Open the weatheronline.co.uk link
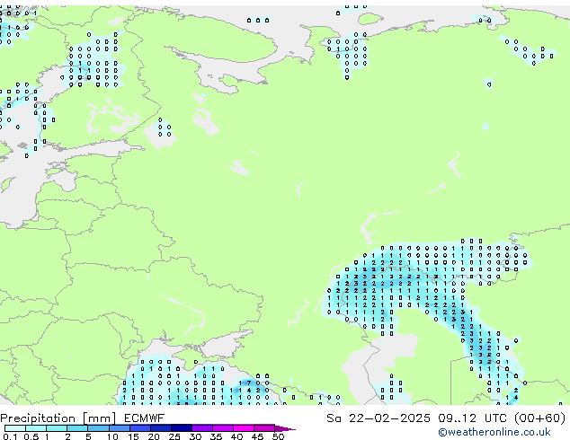This screenshot has width=570, height=440. pos(494,432)
